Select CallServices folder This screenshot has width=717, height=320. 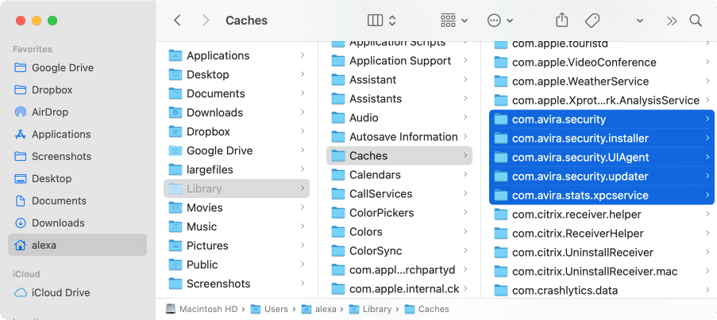click(399, 194)
